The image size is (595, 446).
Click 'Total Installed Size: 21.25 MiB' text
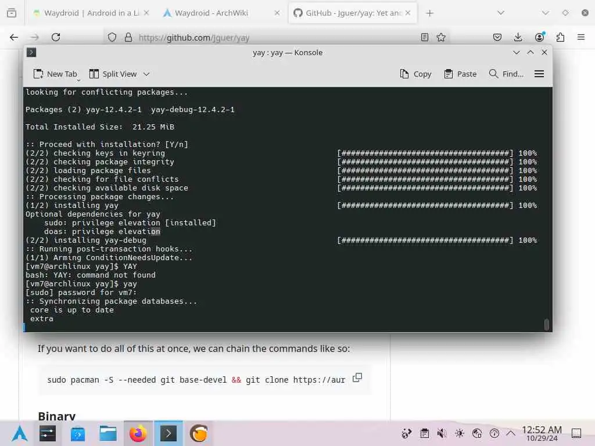100,127
